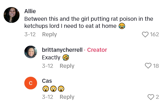Tap the heart on brittanycherrell's reply

pos(148,66)
